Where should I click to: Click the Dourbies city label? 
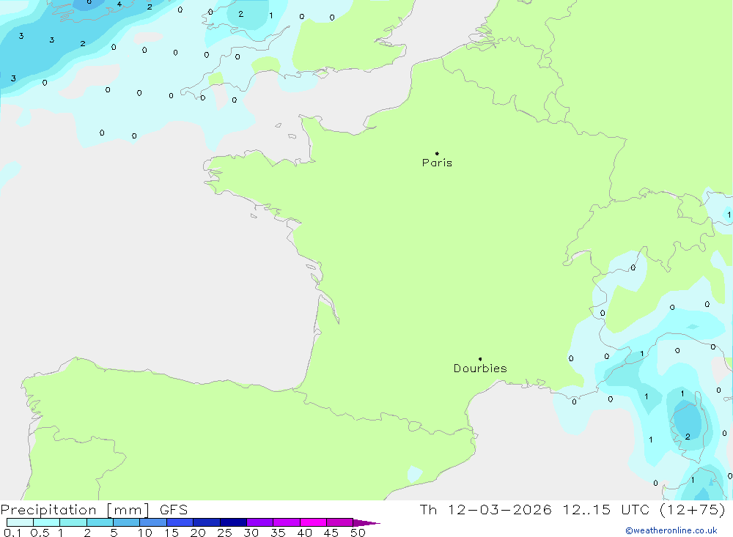[480, 369]
